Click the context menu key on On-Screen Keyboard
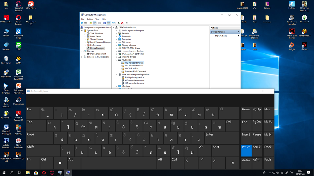The width and height of the screenshot is (314, 176). [x=232, y=163]
